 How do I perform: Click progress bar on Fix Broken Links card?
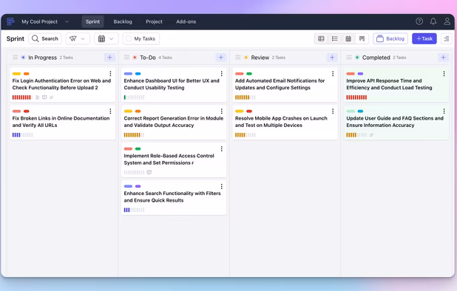[x=22, y=134]
